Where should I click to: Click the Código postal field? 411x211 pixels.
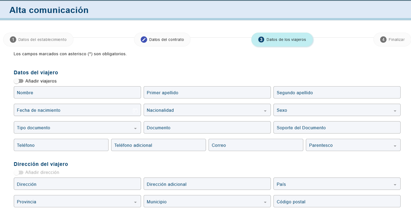pyautogui.click(x=337, y=202)
